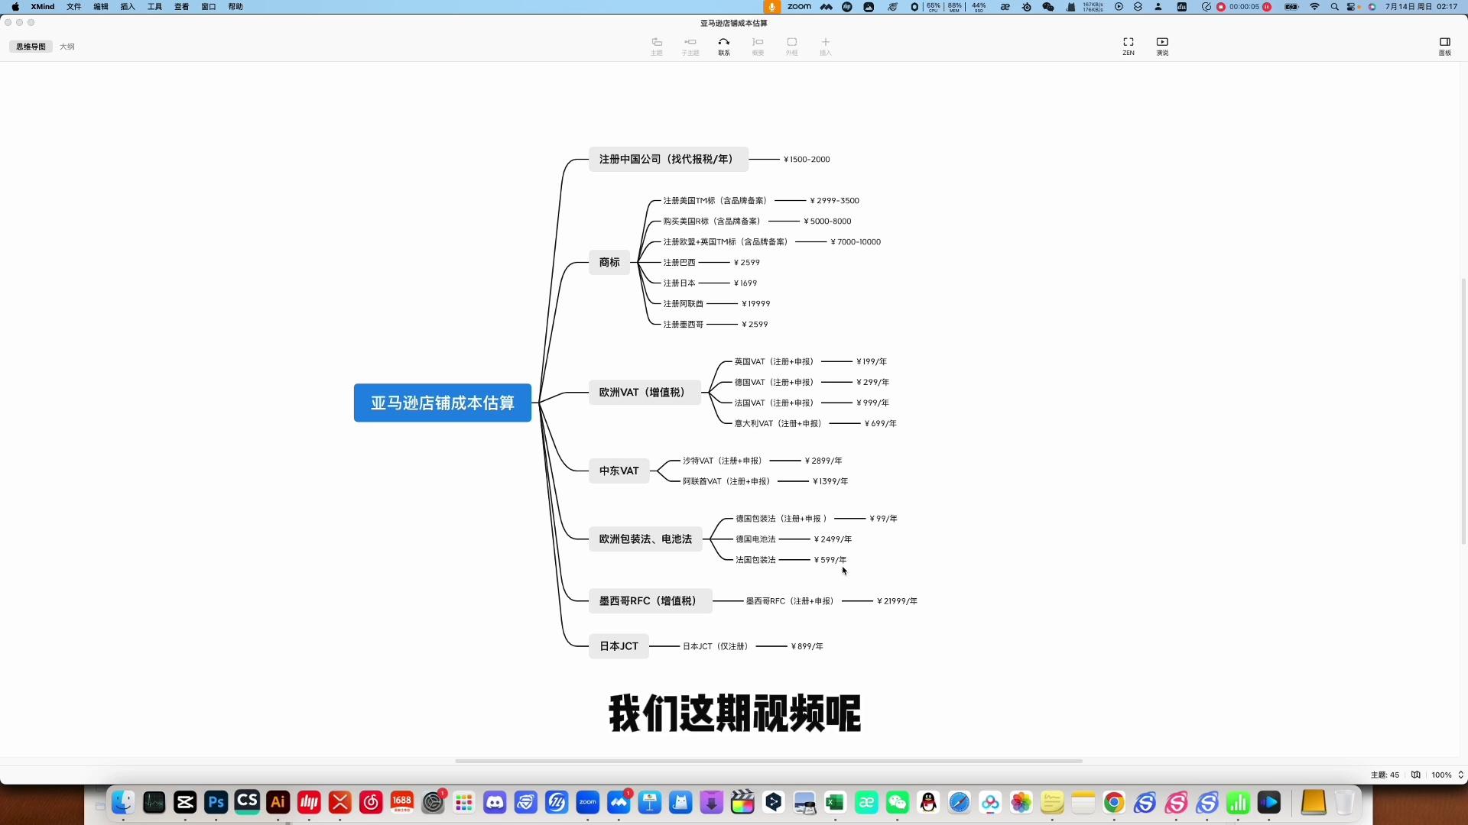Click the ￥21999/年 price label
The width and height of the screenshot is (1468, 825).
(897, 601)
